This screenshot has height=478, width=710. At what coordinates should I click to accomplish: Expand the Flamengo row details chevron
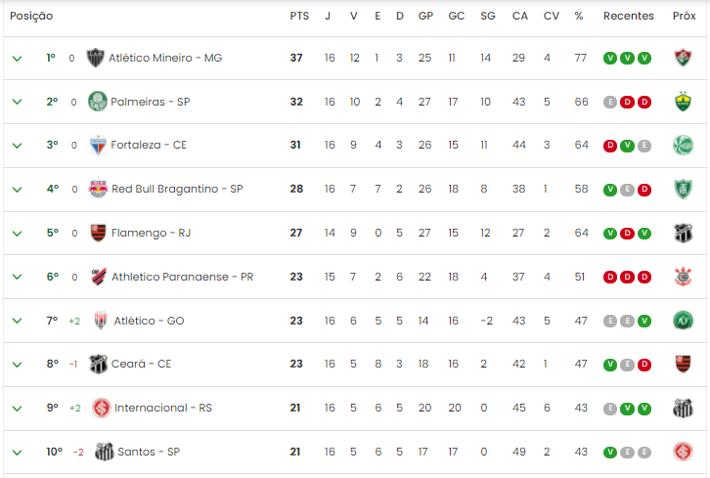click(x=17, y=234)
